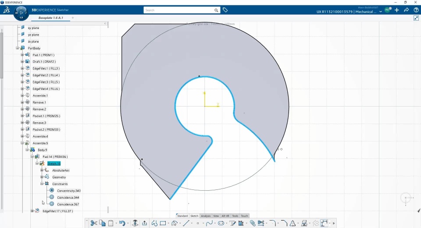Select the Spline curve tool

pos(210,223)
